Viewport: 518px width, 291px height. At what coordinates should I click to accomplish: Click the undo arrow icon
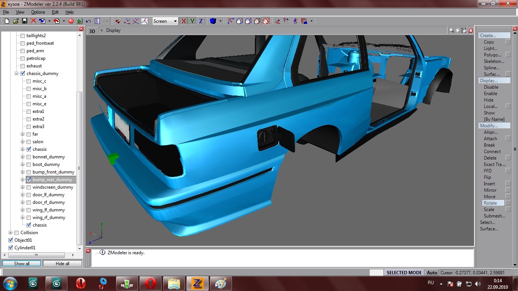click(88, 21)
